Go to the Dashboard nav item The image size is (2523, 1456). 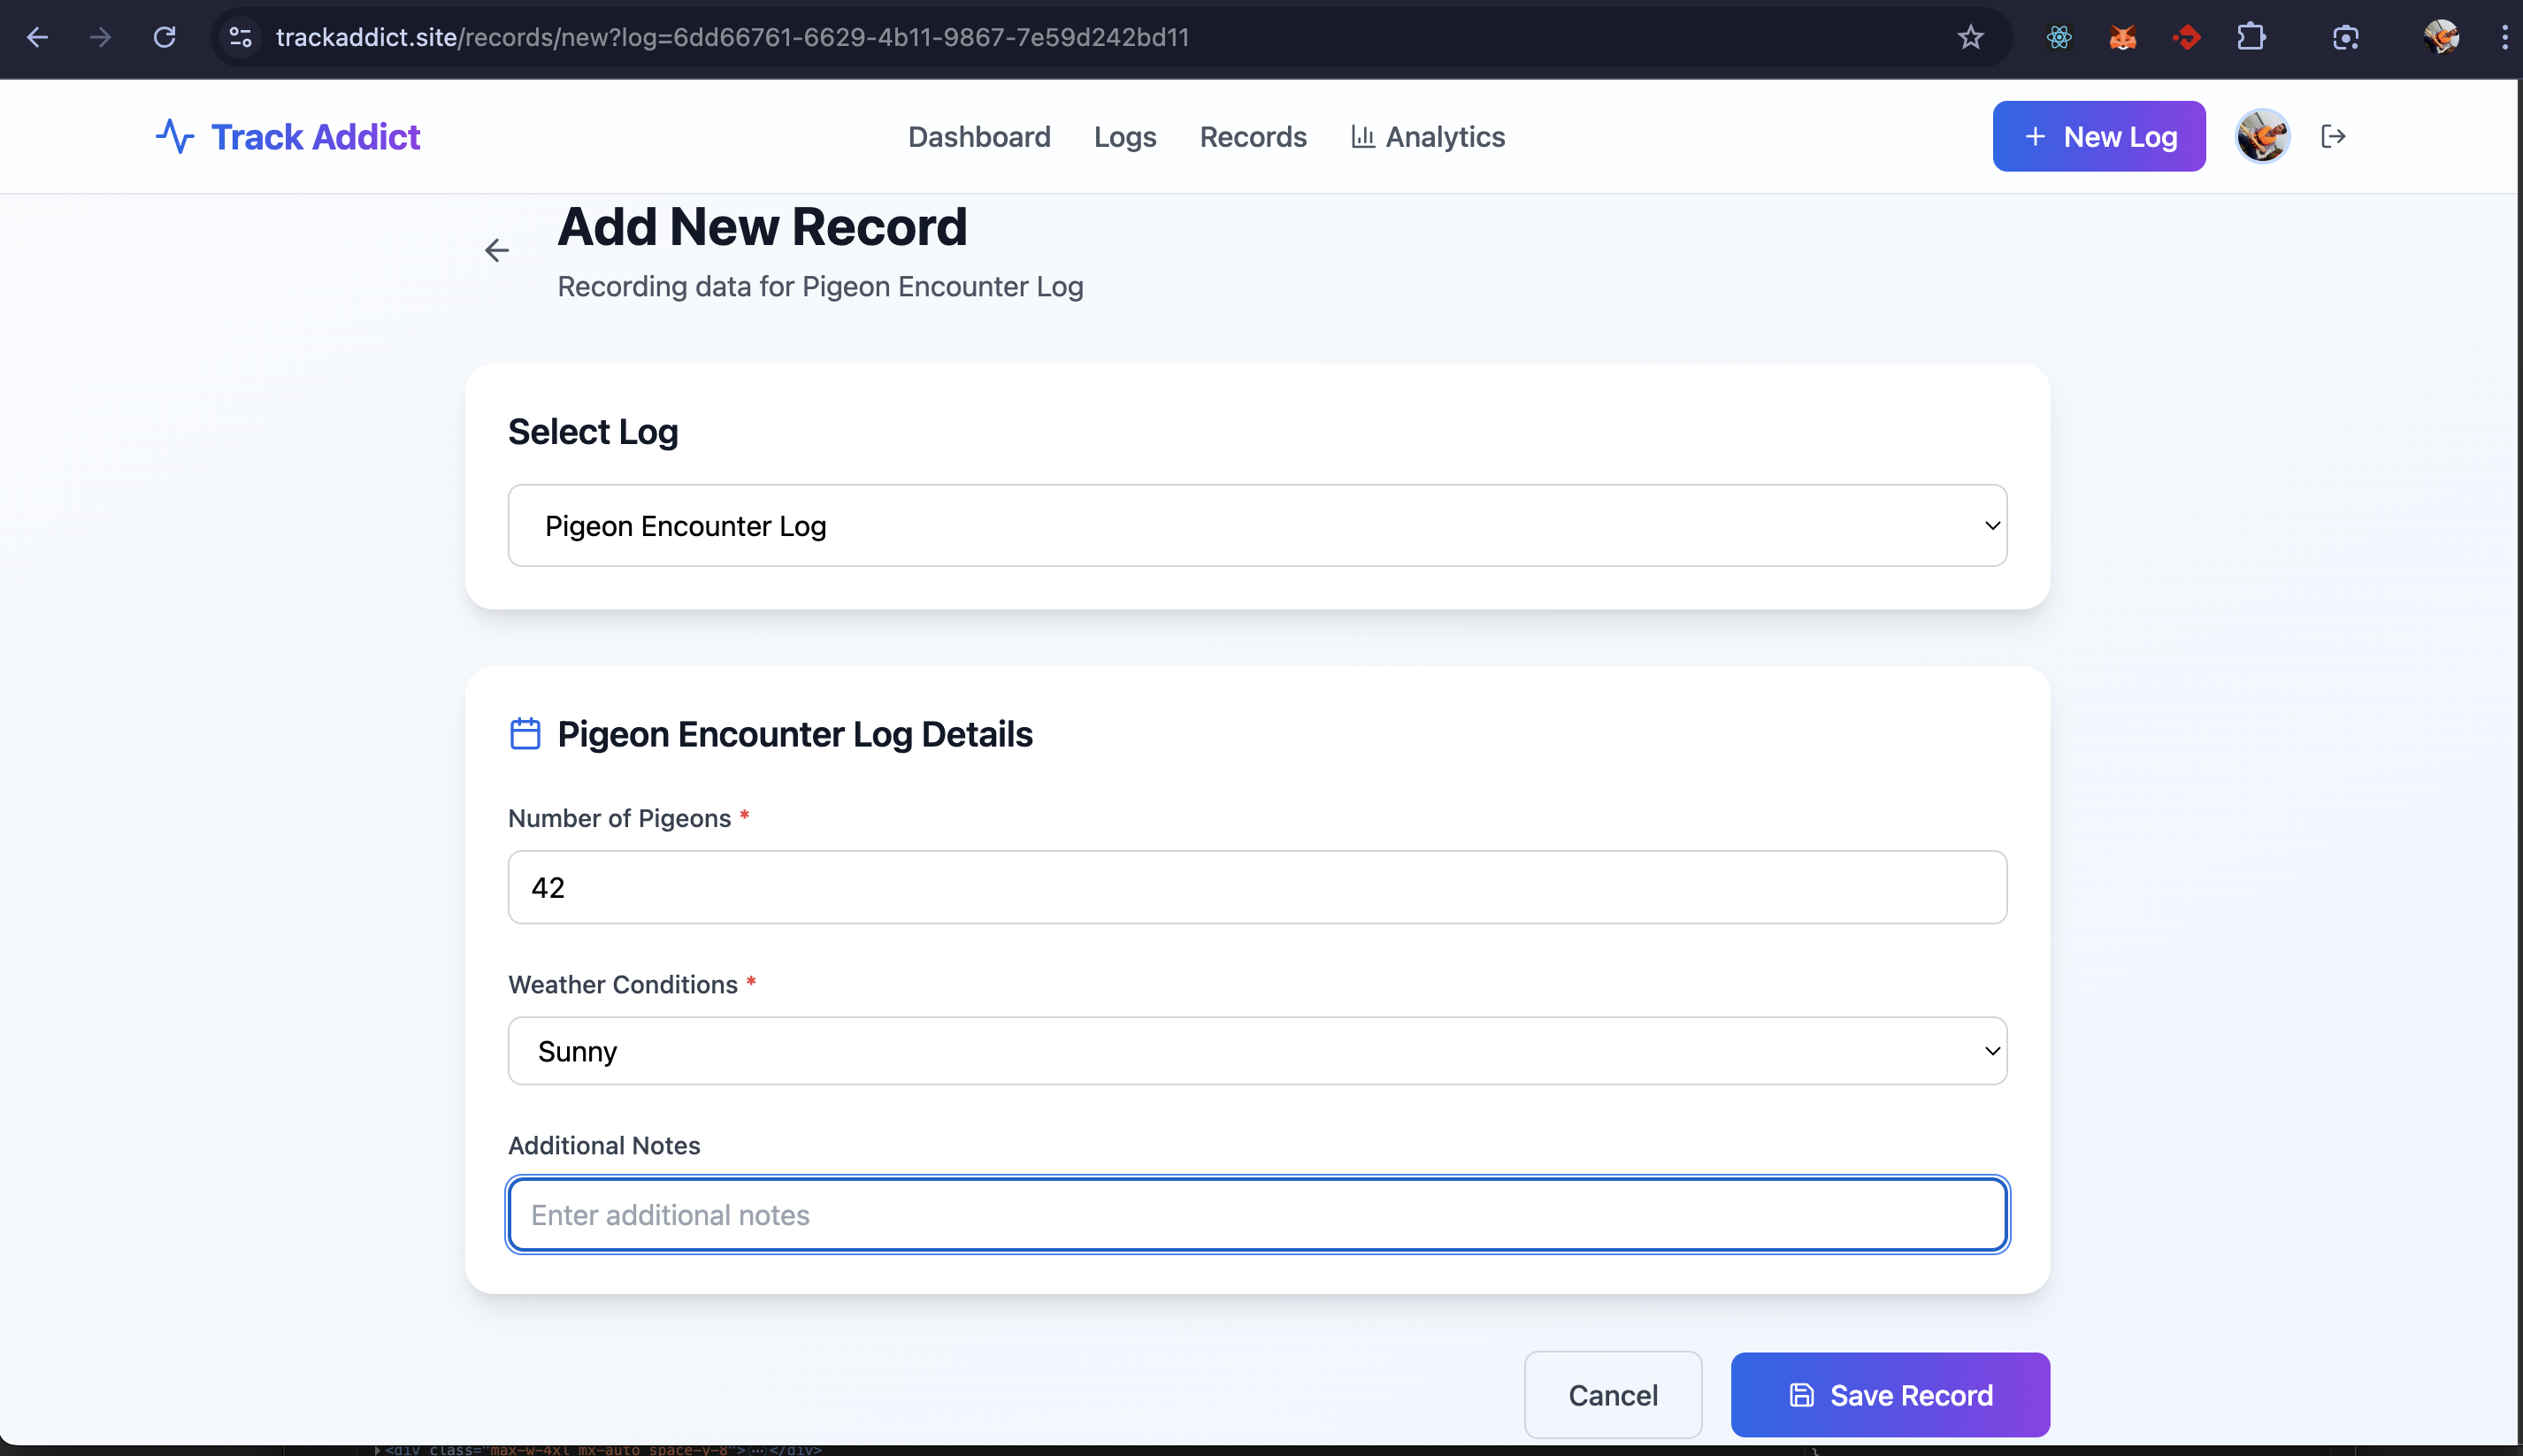(978, 137)
